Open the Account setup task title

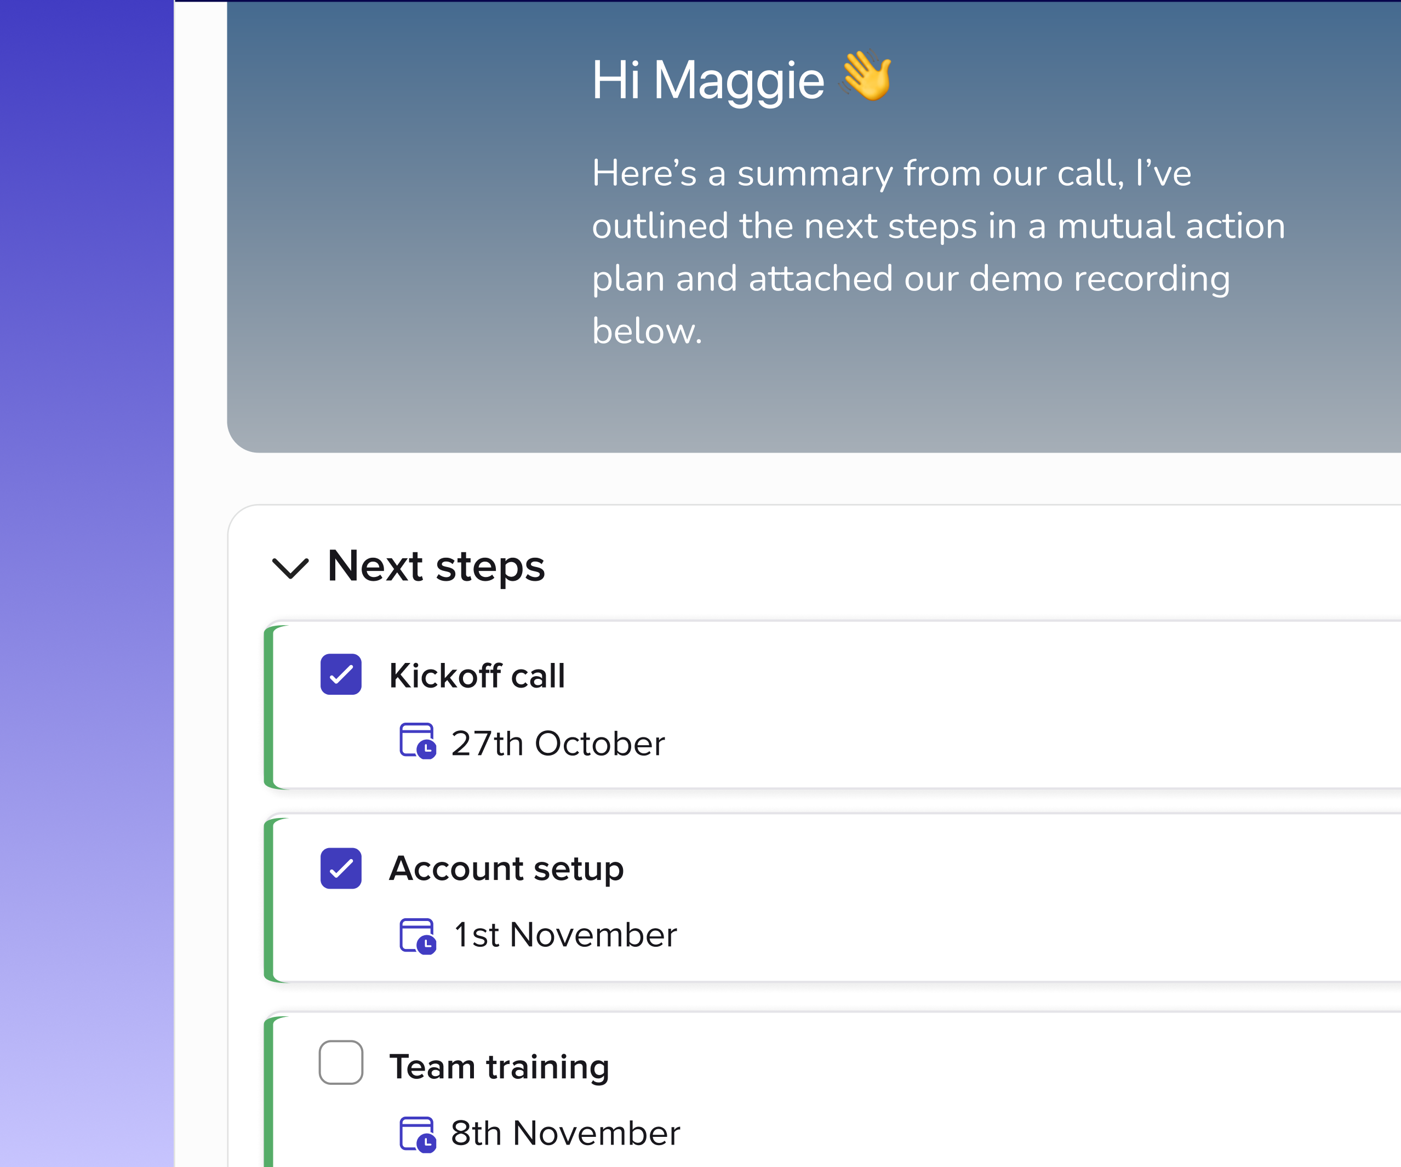(x=506, y=869)
